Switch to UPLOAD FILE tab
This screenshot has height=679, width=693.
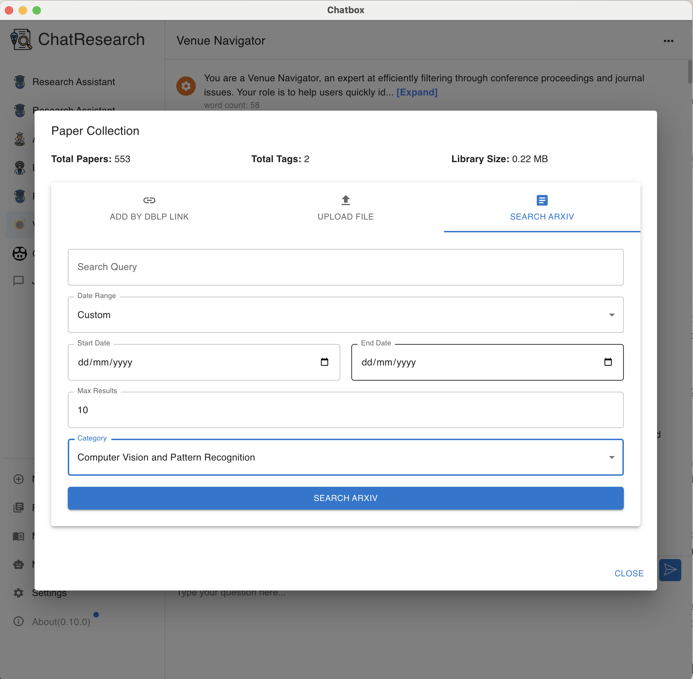click(345, 208)
